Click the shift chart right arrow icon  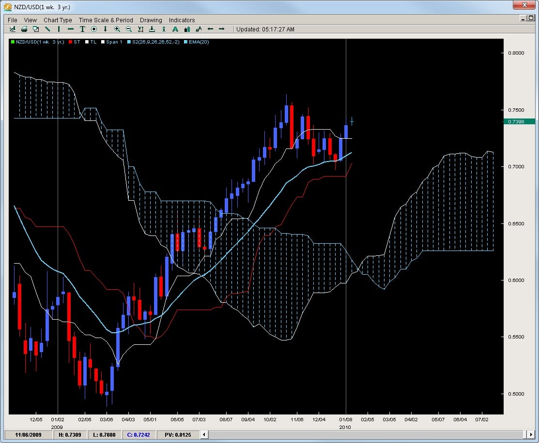click(x=222, y=29)
